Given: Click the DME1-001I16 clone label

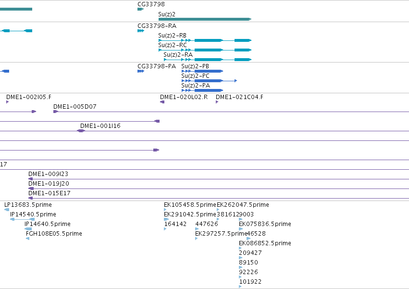Looking at the screenshot, I should [100, 126].
